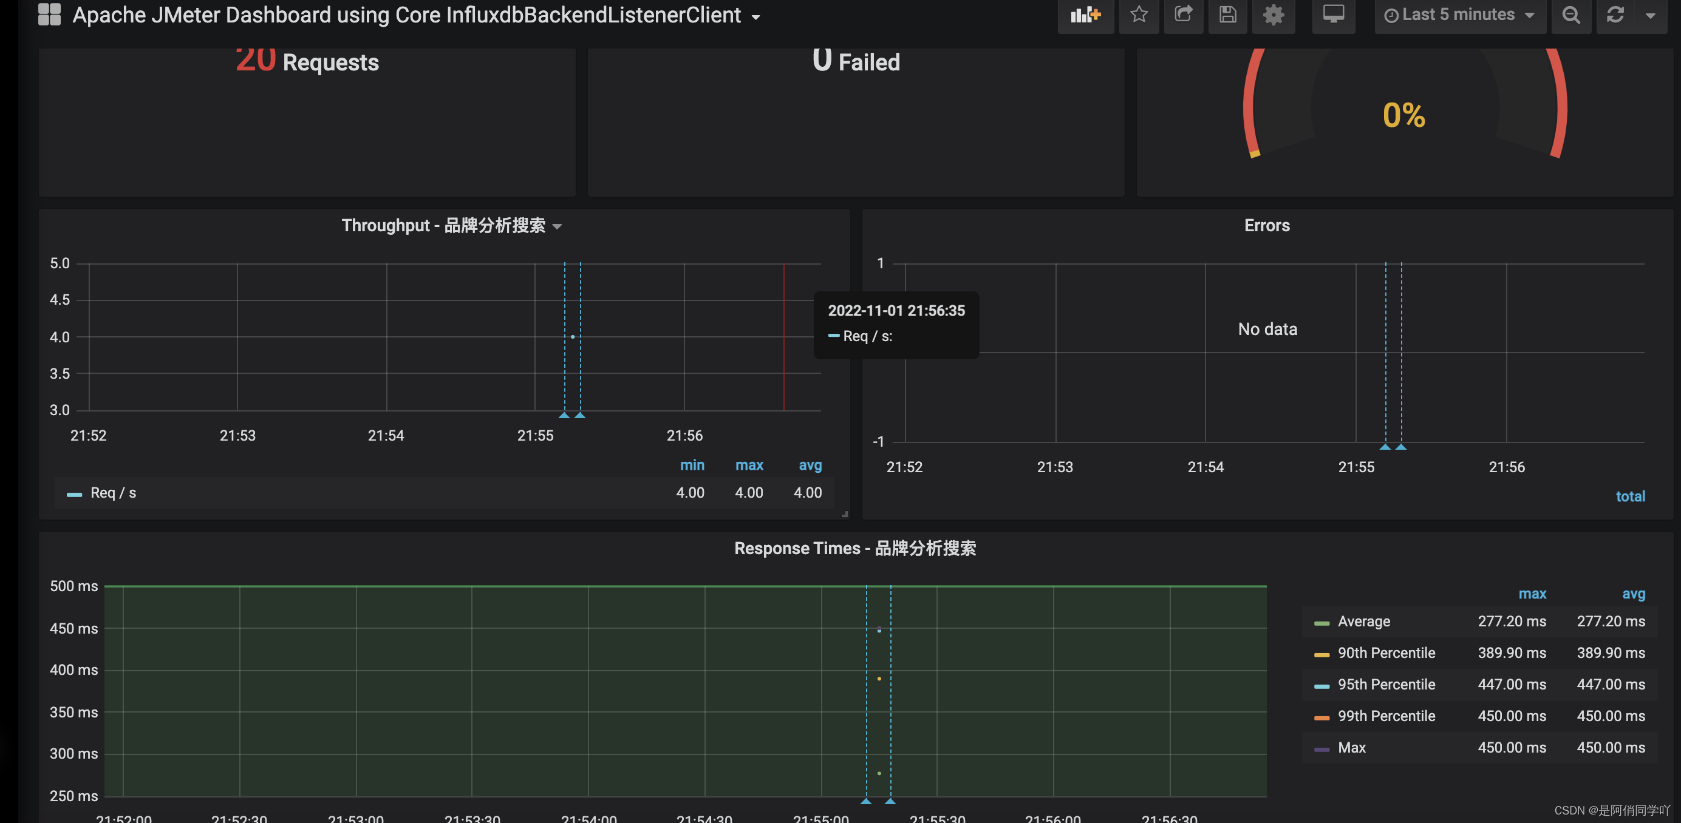Click the Average green color swatch
This screenshot has width=1681, height=823.
1321,623
